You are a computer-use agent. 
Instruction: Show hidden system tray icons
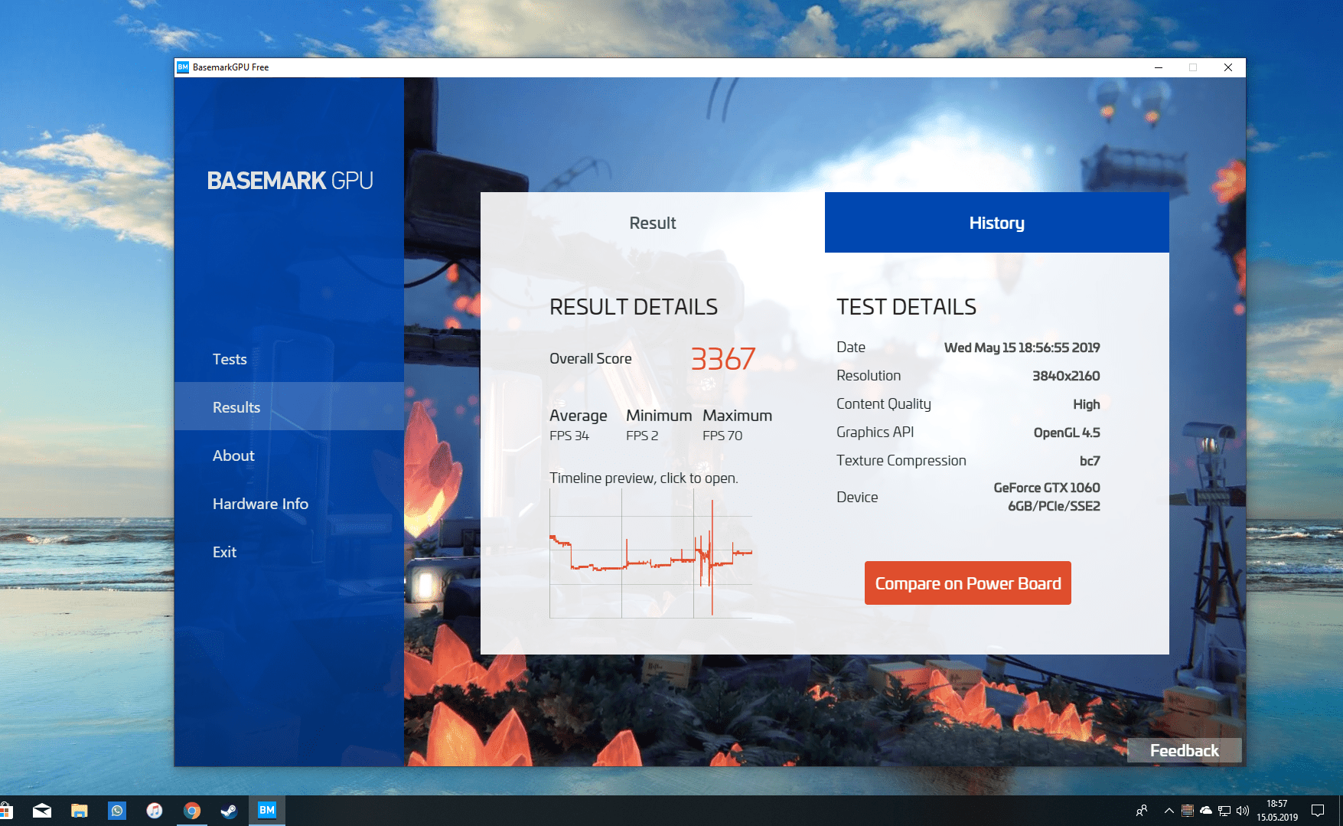tap(1169, 811)
